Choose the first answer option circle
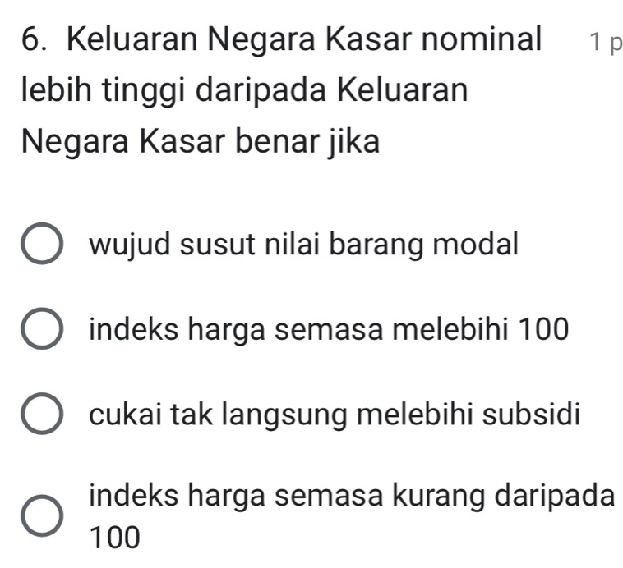 (x=40, y=245)
